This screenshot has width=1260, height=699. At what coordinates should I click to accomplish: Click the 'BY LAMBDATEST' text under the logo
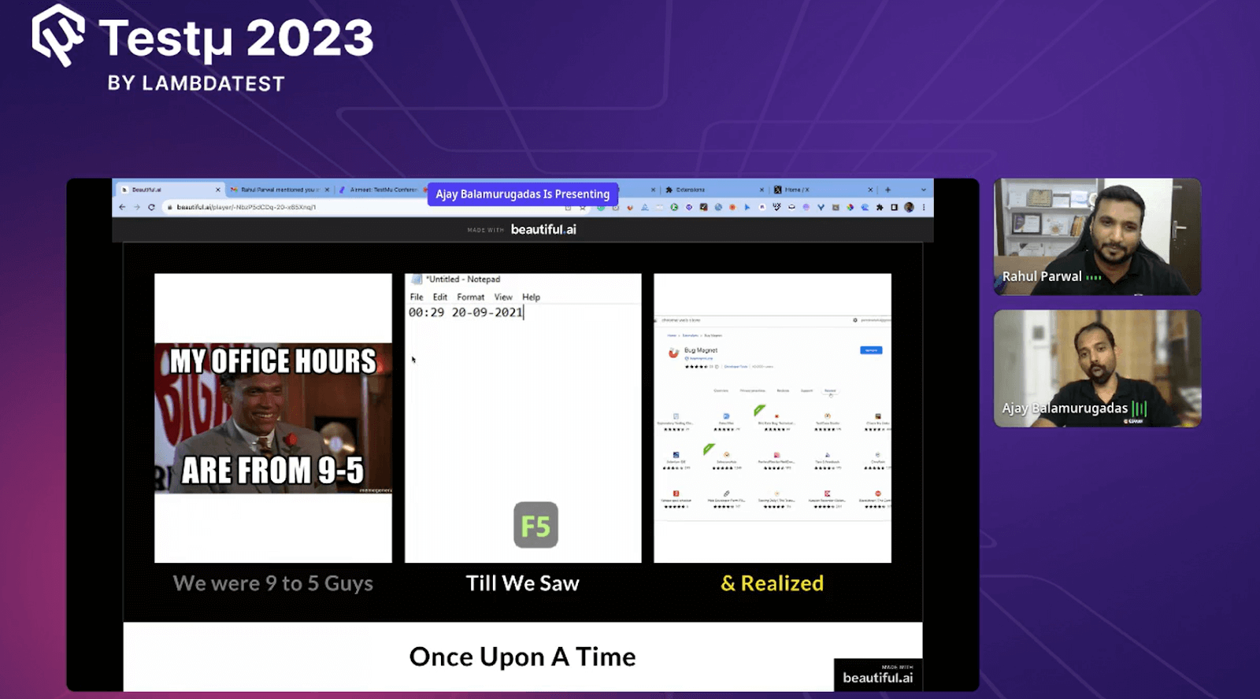coord(196,83)
